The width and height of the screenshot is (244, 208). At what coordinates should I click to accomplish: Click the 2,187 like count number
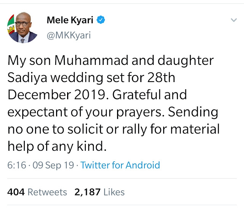(x=87, y=192)
